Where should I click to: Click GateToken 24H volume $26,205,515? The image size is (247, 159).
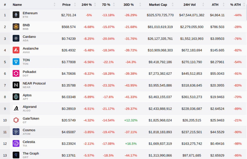(x=192, y=120)
